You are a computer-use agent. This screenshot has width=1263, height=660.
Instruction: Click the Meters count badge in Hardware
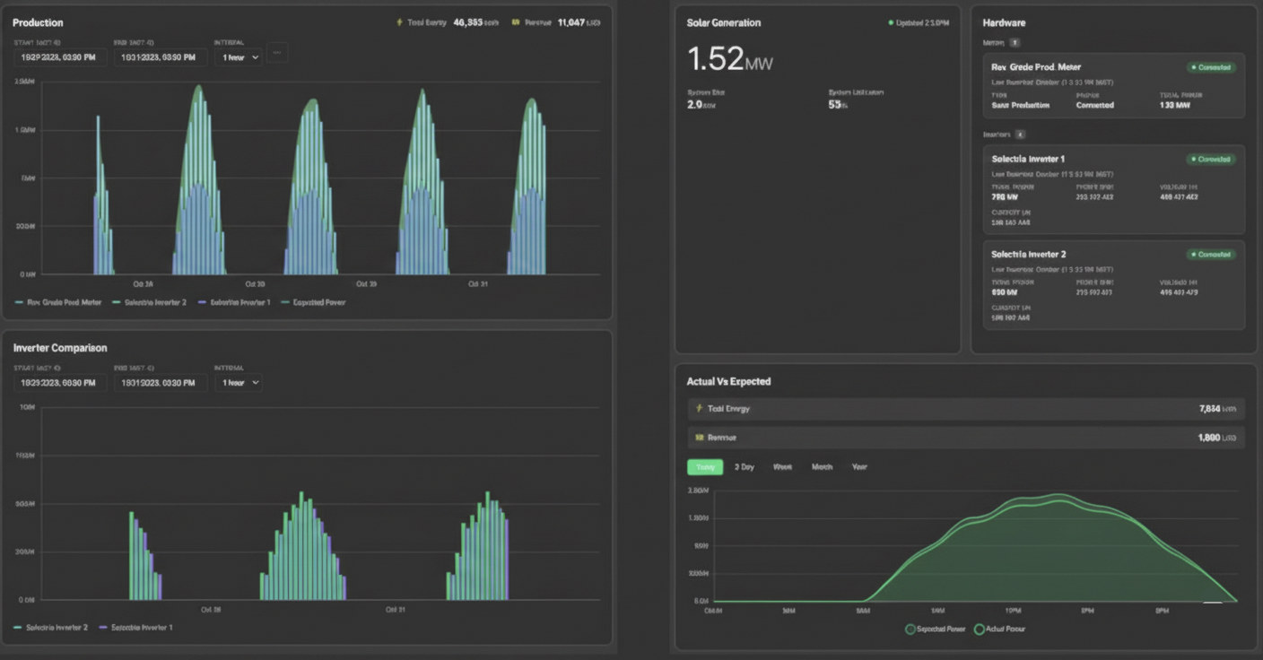coord(1015,42)
